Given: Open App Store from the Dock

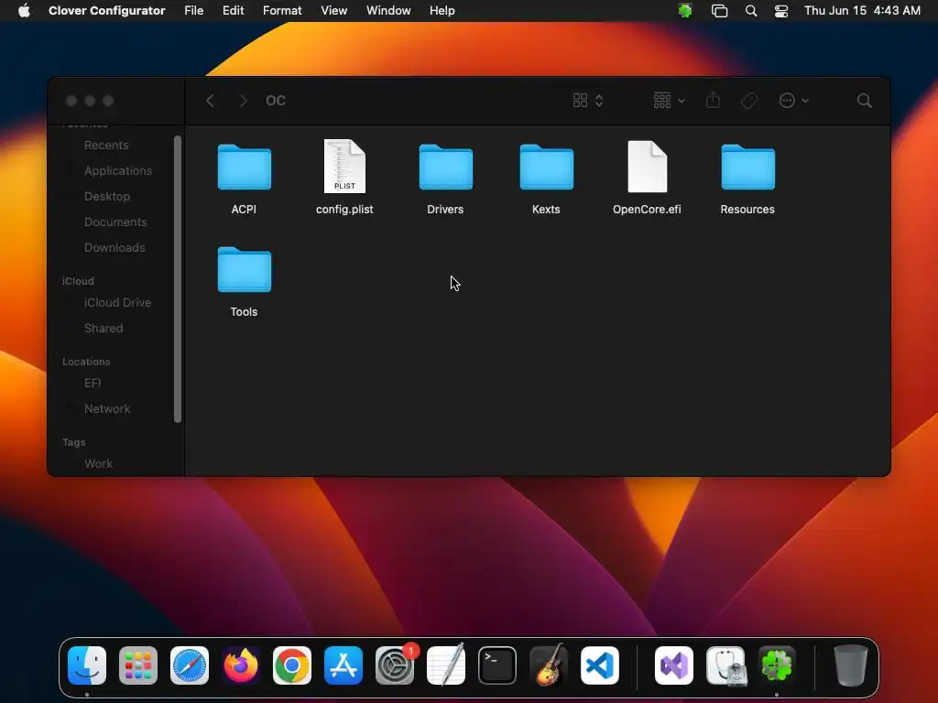Looking at the screenshot, I should (344, 665).
